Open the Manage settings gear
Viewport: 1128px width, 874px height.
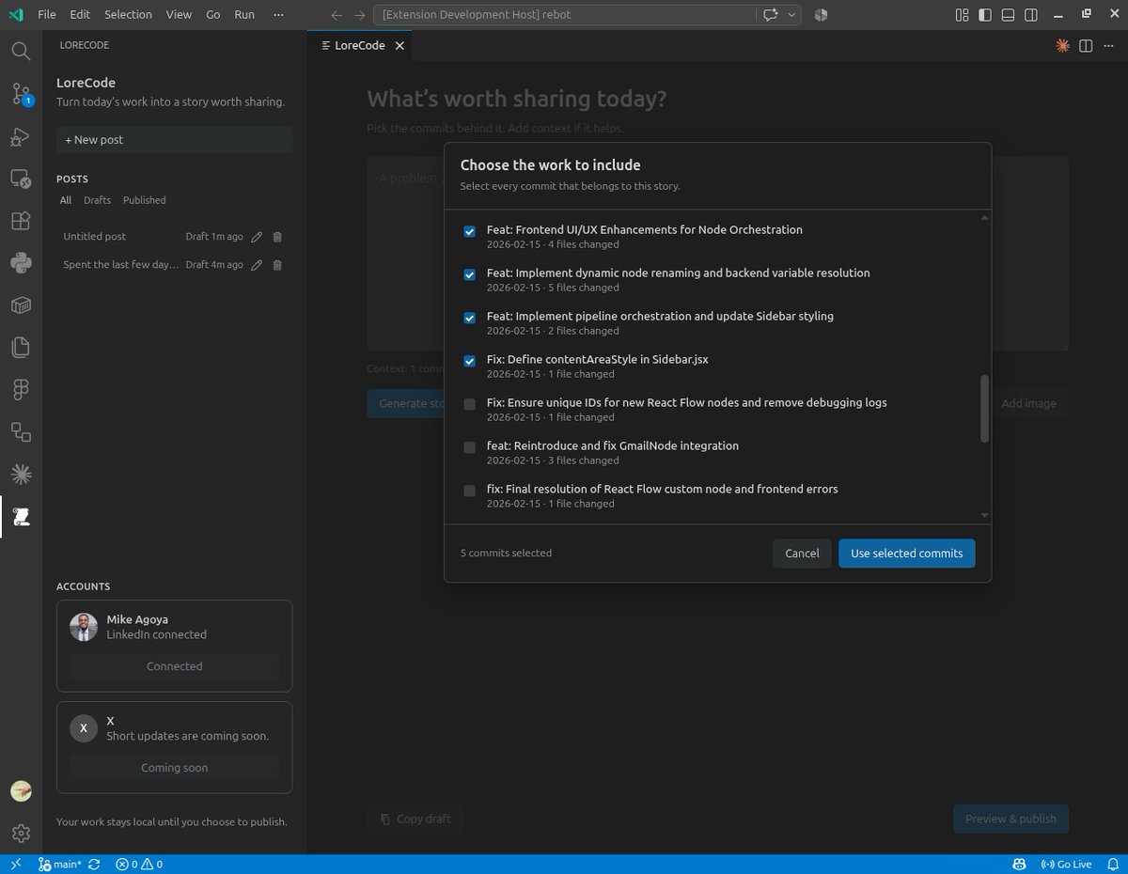[21, 834]
